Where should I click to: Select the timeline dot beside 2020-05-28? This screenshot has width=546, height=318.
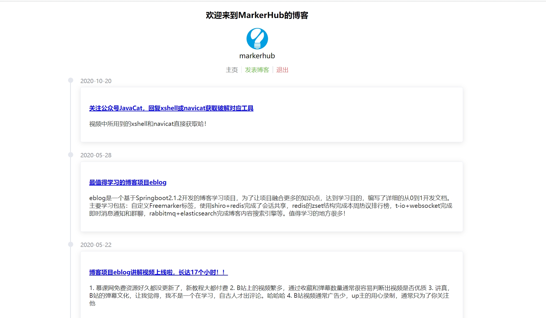coord(71,155)
